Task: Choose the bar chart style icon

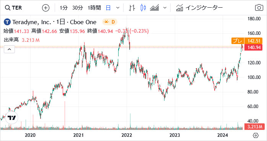Action: tap(132, 8)
